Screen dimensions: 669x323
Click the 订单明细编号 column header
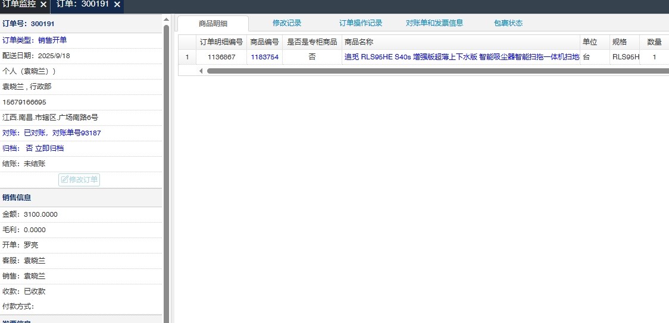tap(221, 42)
